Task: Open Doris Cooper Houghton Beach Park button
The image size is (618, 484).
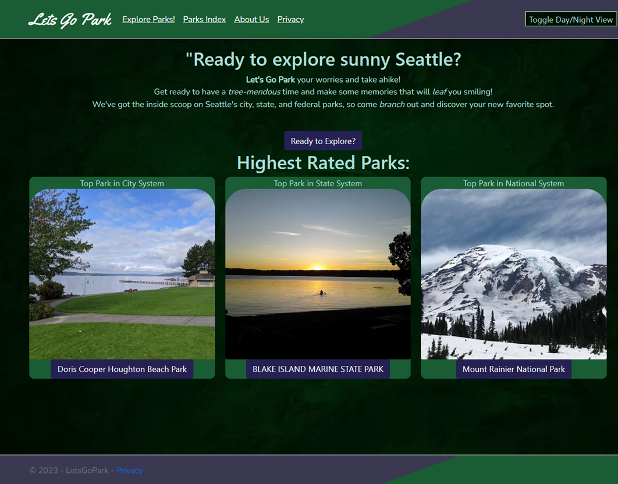Action: pyautogui.click(x=122, y=369)
